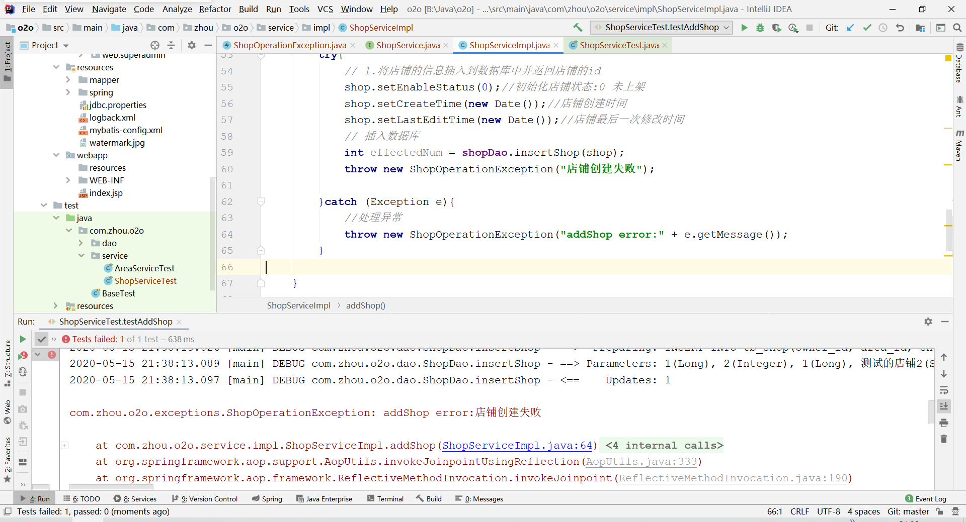Open the Event Log
Image resolution: width=966 pixels, height=522 pixels.
tap(926, 499)
